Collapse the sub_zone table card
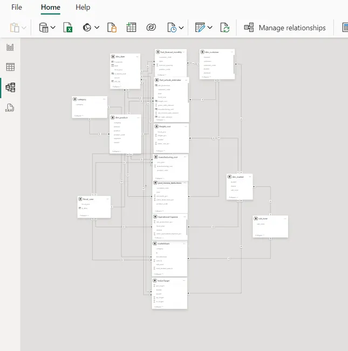 click(260, 235)
